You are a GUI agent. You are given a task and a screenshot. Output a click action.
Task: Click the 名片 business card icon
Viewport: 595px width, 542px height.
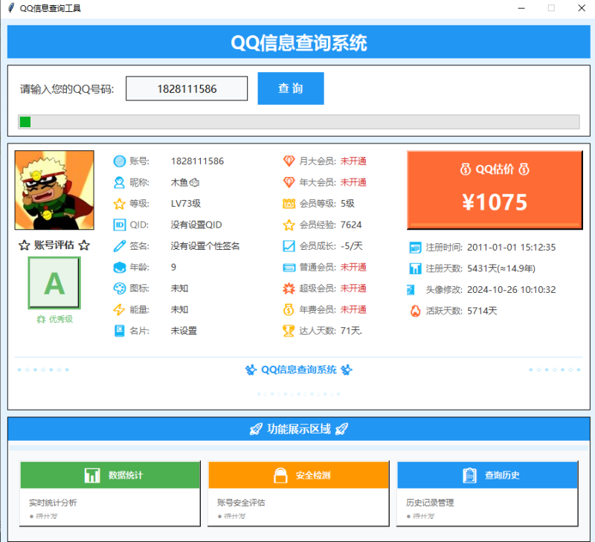pos(119,332)
